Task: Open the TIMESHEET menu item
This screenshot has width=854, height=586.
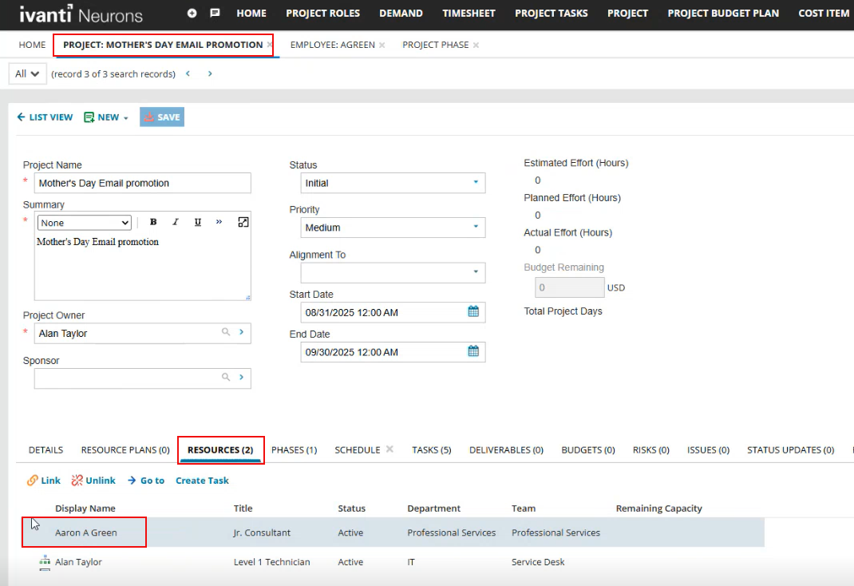Action: point(469,13)
